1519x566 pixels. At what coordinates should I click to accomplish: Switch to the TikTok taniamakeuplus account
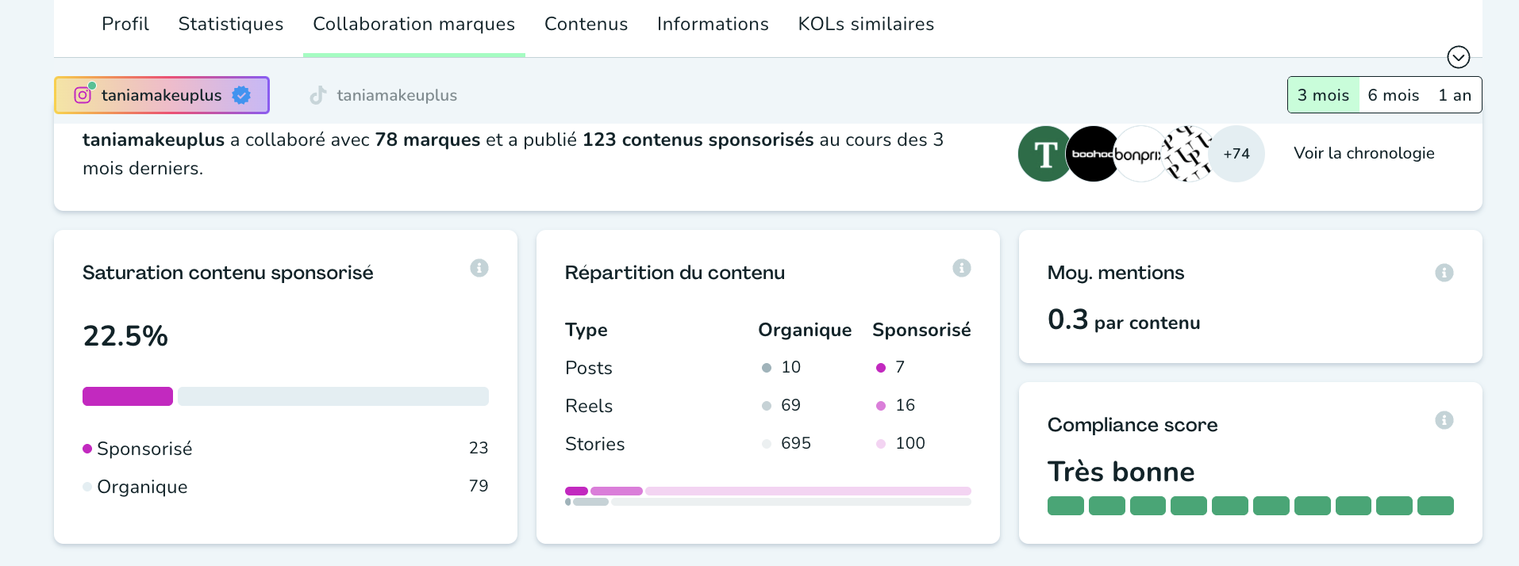pyautogui.click(x=383, y=95)
